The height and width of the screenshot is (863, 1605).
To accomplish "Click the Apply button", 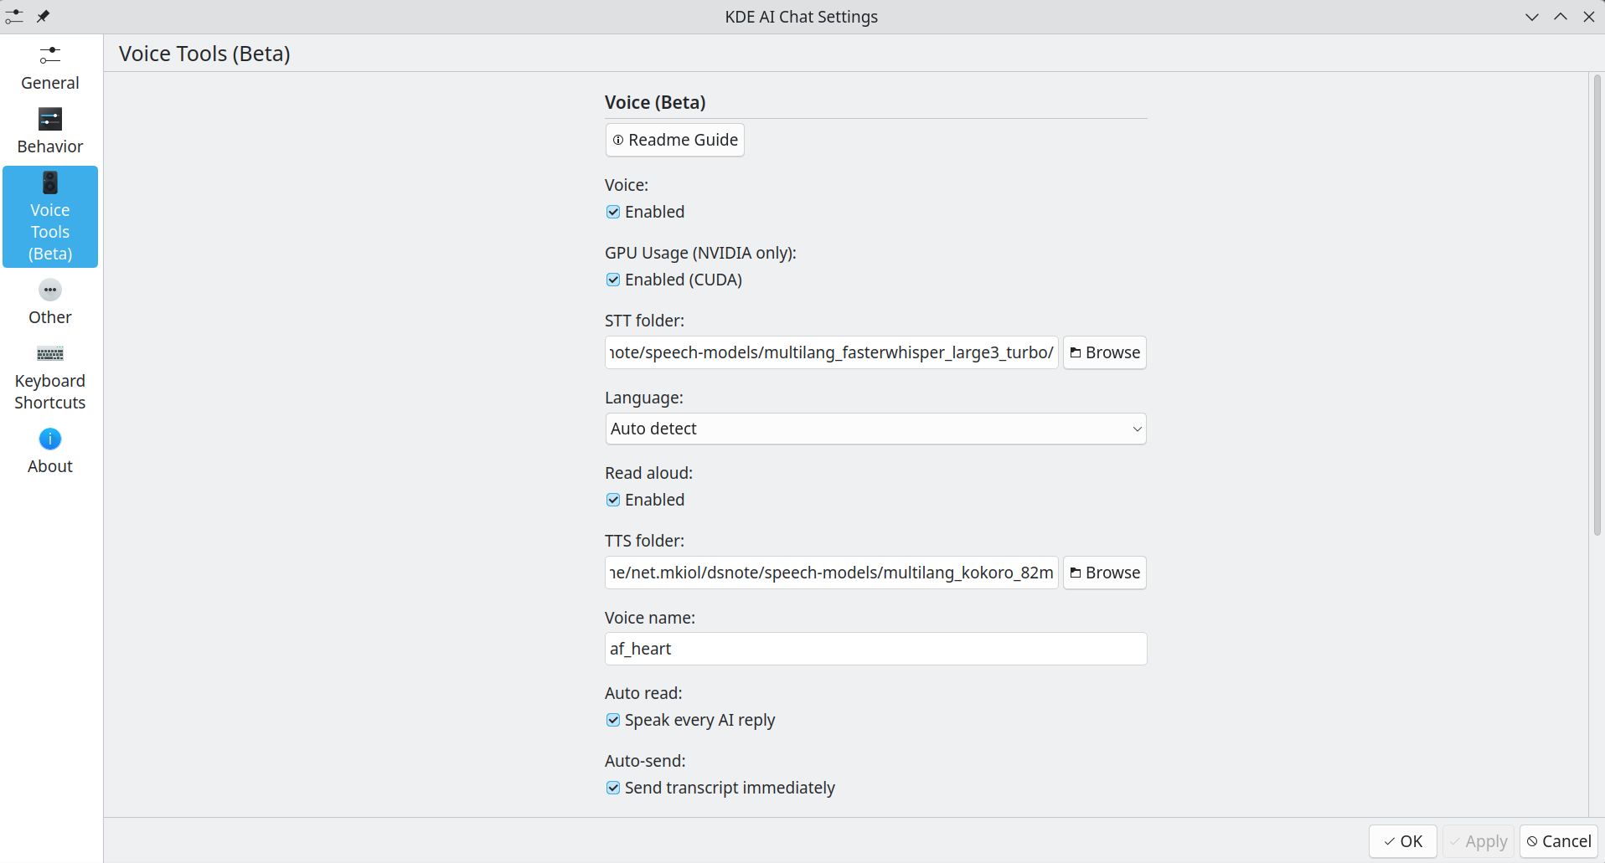I will pyautogui.click(x=1478, y=841).
